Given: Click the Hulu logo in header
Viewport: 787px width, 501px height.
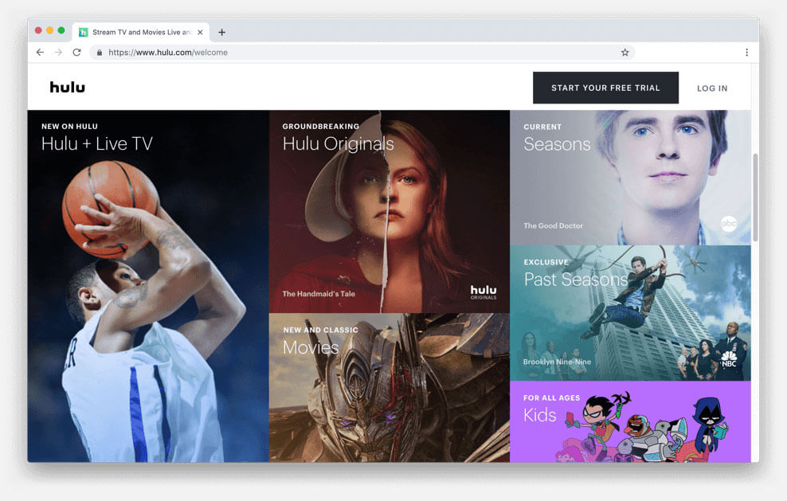Looking at the screenshot, I should click(x=67, y=88).
